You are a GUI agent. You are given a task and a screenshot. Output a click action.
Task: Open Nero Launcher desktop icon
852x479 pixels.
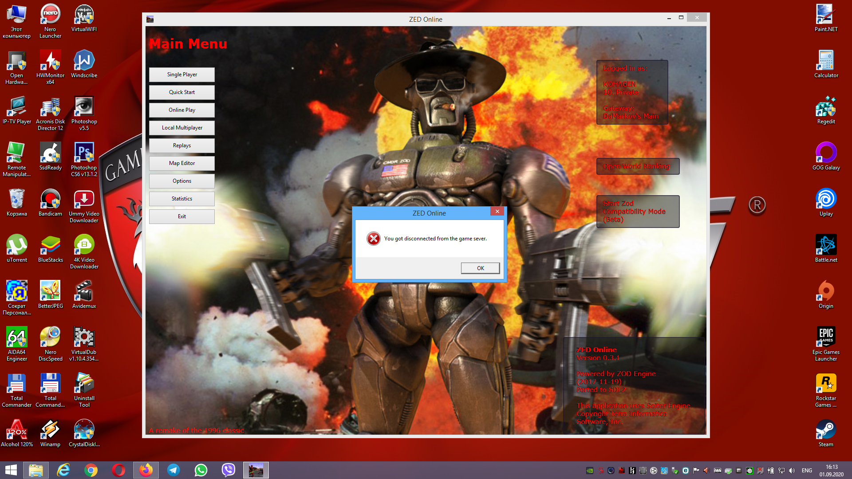(50, 21)
